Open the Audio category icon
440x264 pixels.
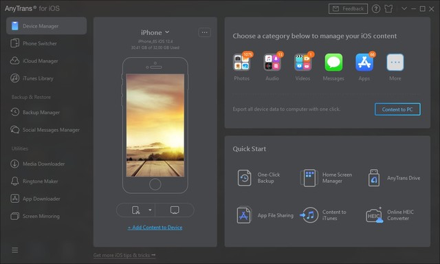click(272, 63)
